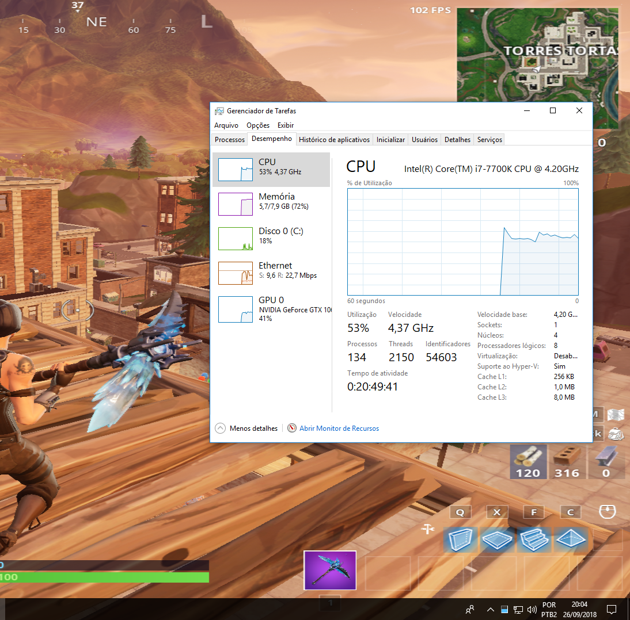
Task: Select the CPU performance graph entry
Action: [271, 169]
